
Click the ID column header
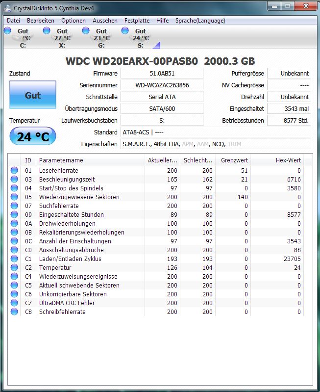click(x=28, y=160)
